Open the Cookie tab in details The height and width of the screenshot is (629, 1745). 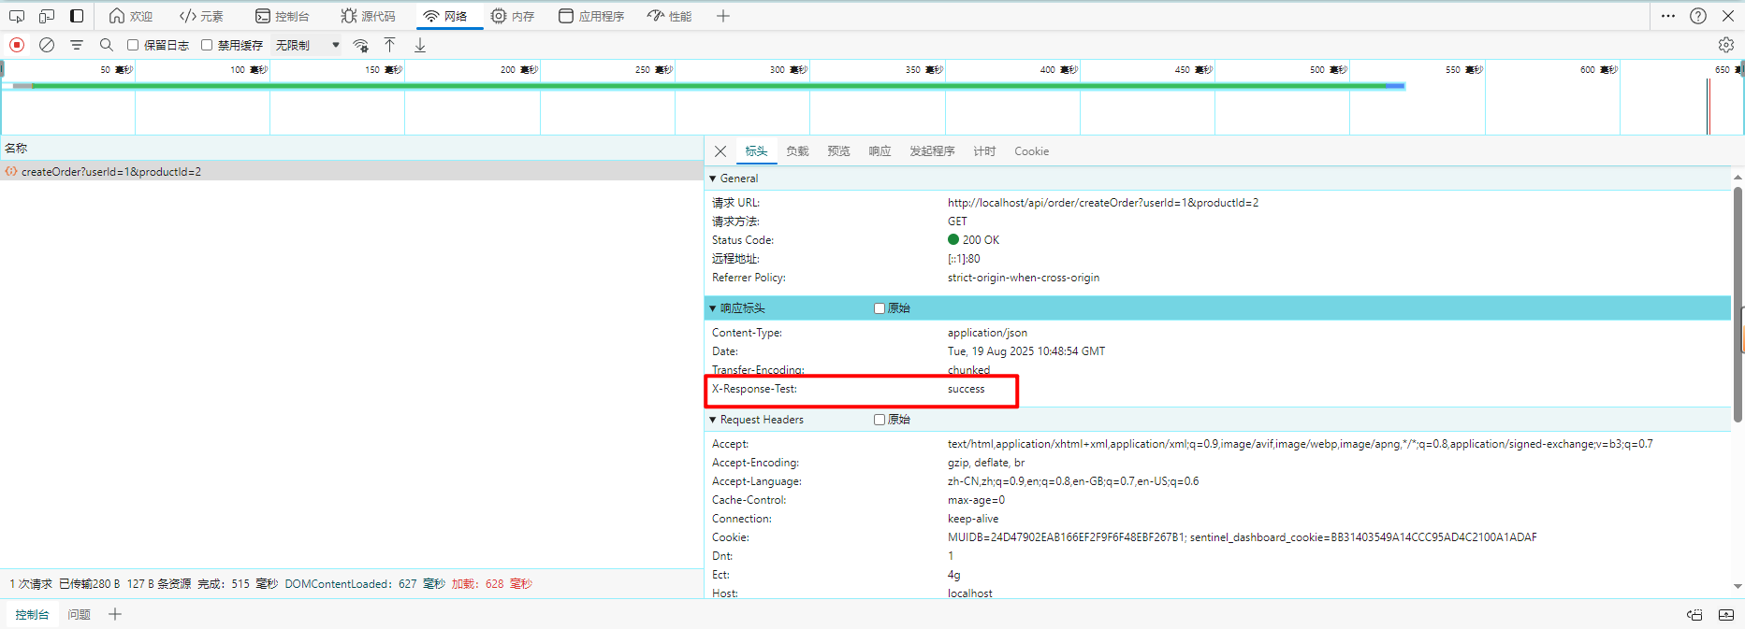(1031, 151)
